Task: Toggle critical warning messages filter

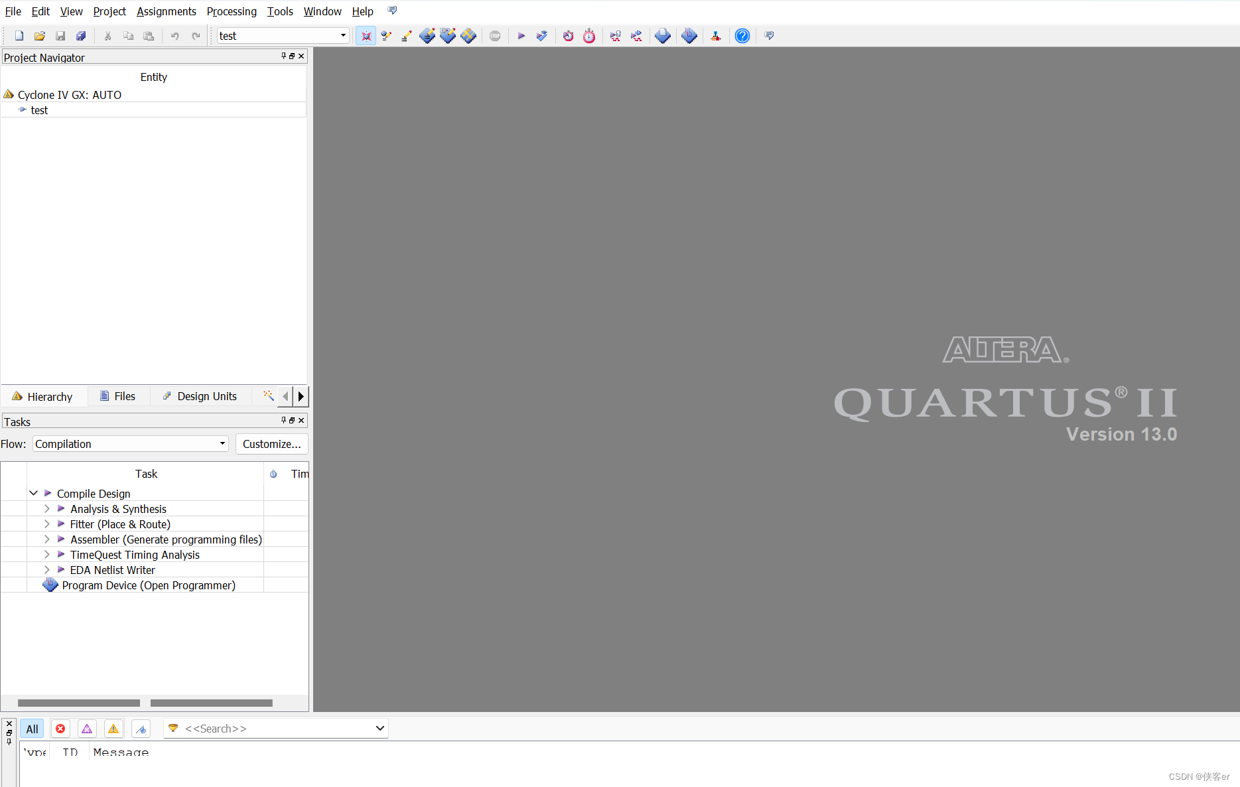Action: click(87, 729)
